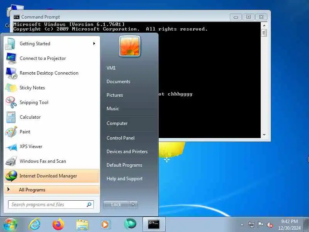Screen dimensions: 309x232
Task: Start the Snipping Tool scissors icon
Action: pos(11,102)
